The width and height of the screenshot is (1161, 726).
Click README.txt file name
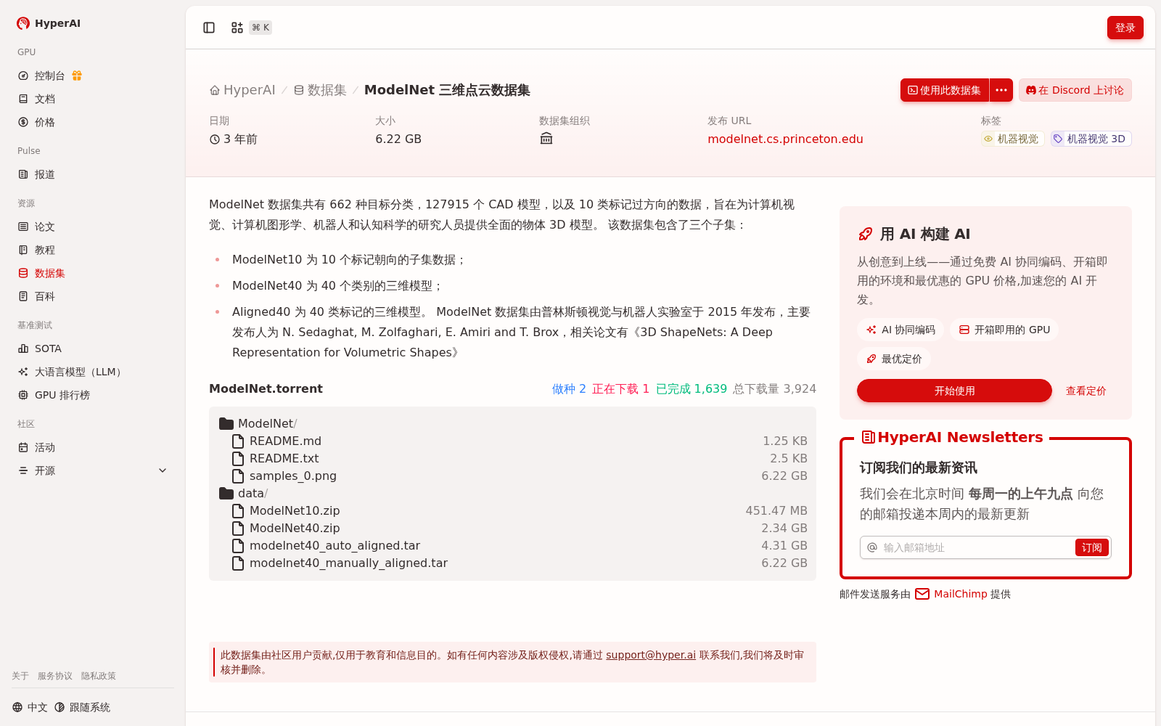pyautogui.click(x=284, y=459)
